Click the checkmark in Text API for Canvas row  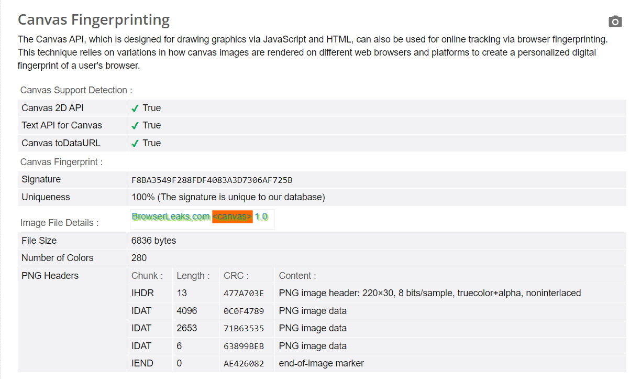135,126
